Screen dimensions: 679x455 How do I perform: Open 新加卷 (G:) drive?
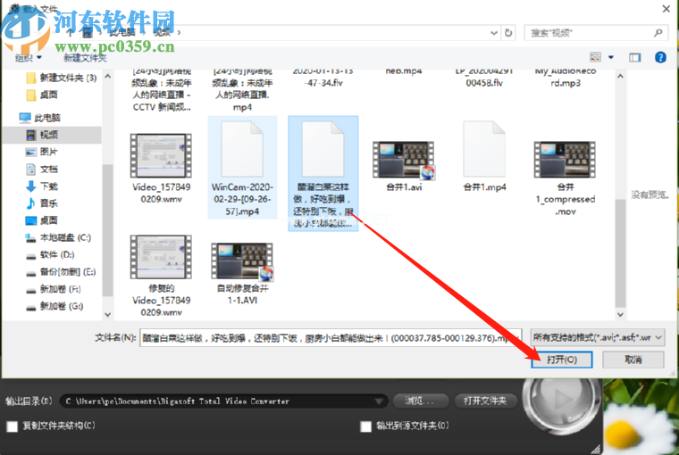[54, 306]
